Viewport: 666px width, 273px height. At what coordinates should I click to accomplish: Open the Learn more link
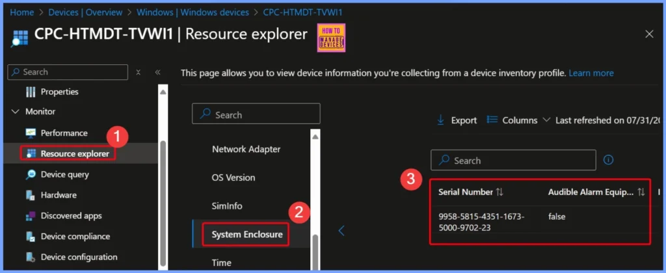[x=591, y=73]
